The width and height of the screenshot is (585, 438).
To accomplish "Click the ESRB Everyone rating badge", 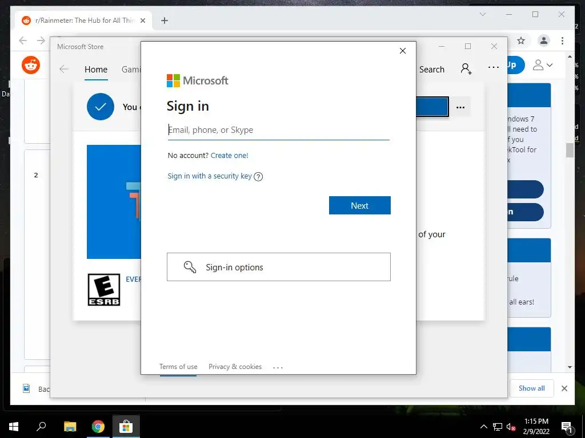I will tap(104, 289).
